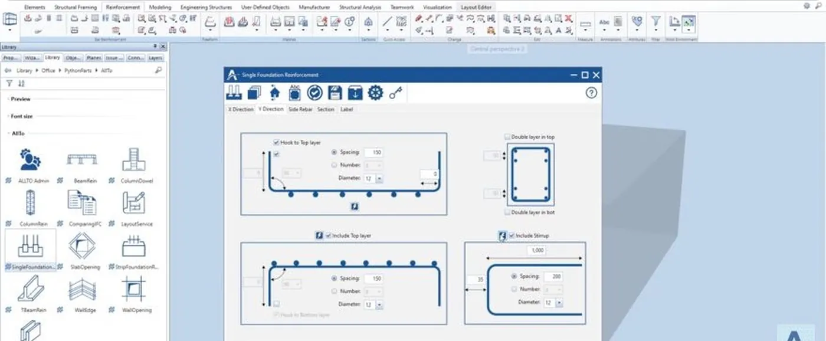This screenshot has height=341, width=826.
Task: Navigate to PythonParts in the library breadcrumb
Action: pos(77,70)
